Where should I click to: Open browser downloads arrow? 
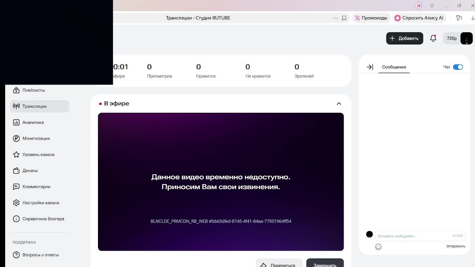pyautogui.click(x=473, y=18)
